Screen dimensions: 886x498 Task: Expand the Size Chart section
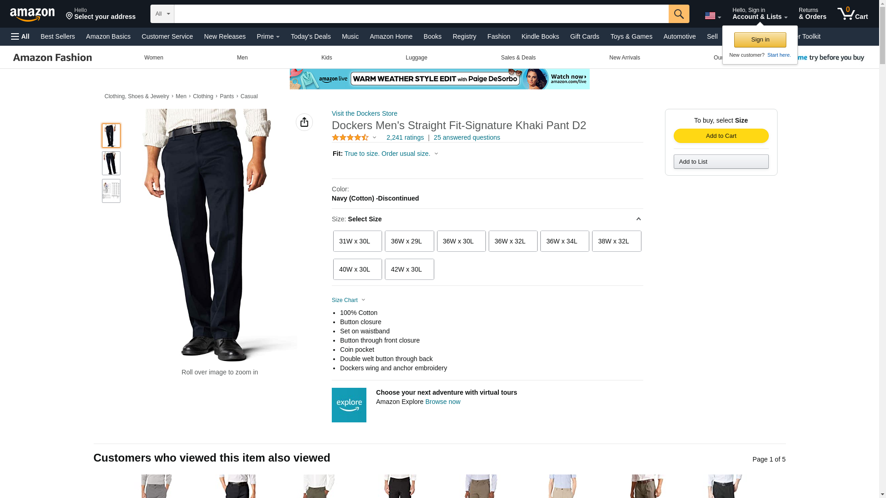pos(348,300)
